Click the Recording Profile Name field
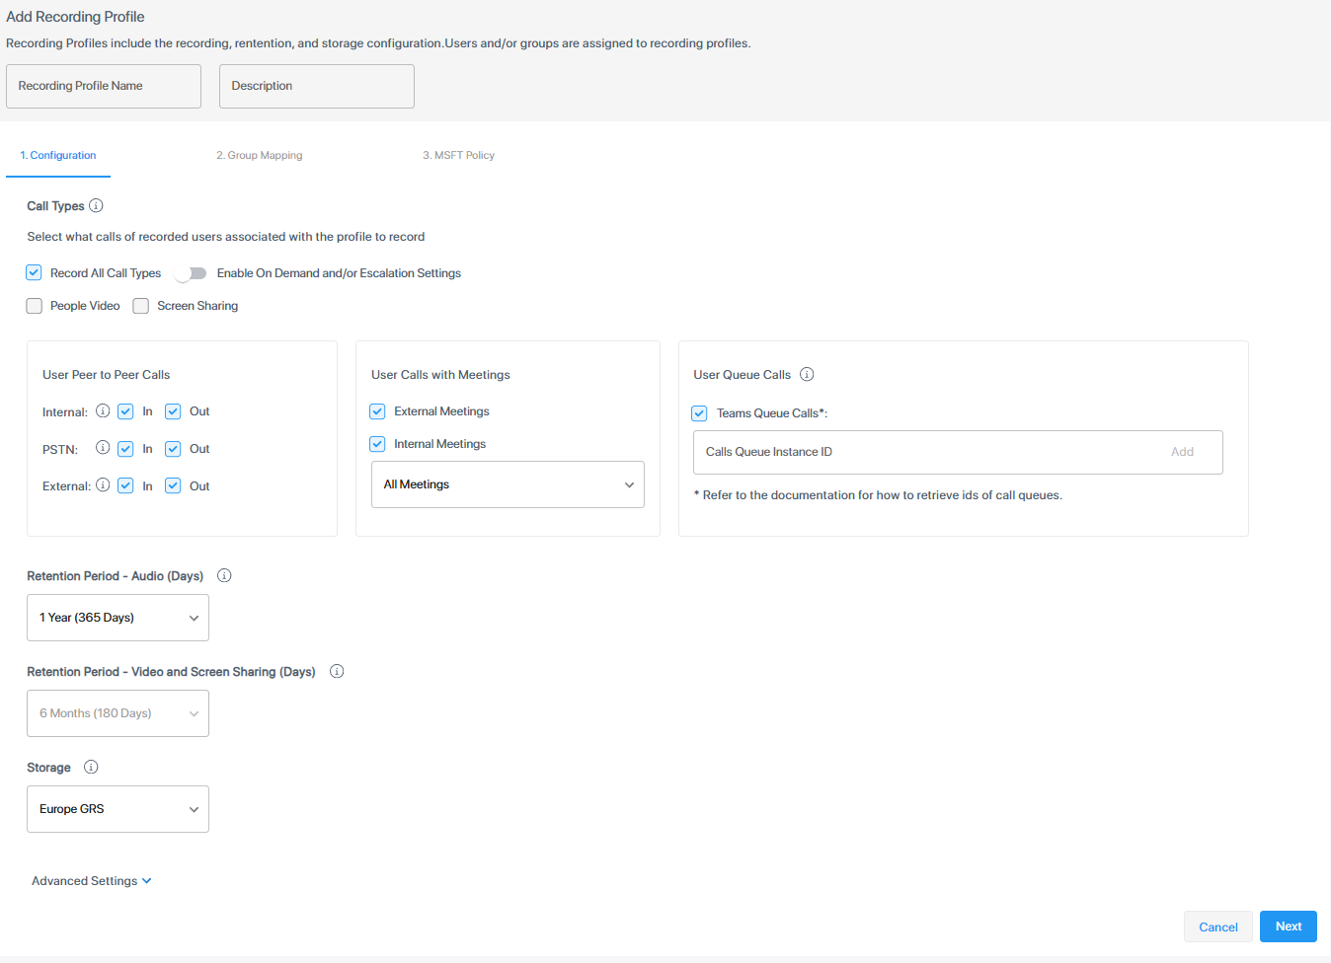The height and width of the screenshot is (963, 1331). click(x=104, y=86)
